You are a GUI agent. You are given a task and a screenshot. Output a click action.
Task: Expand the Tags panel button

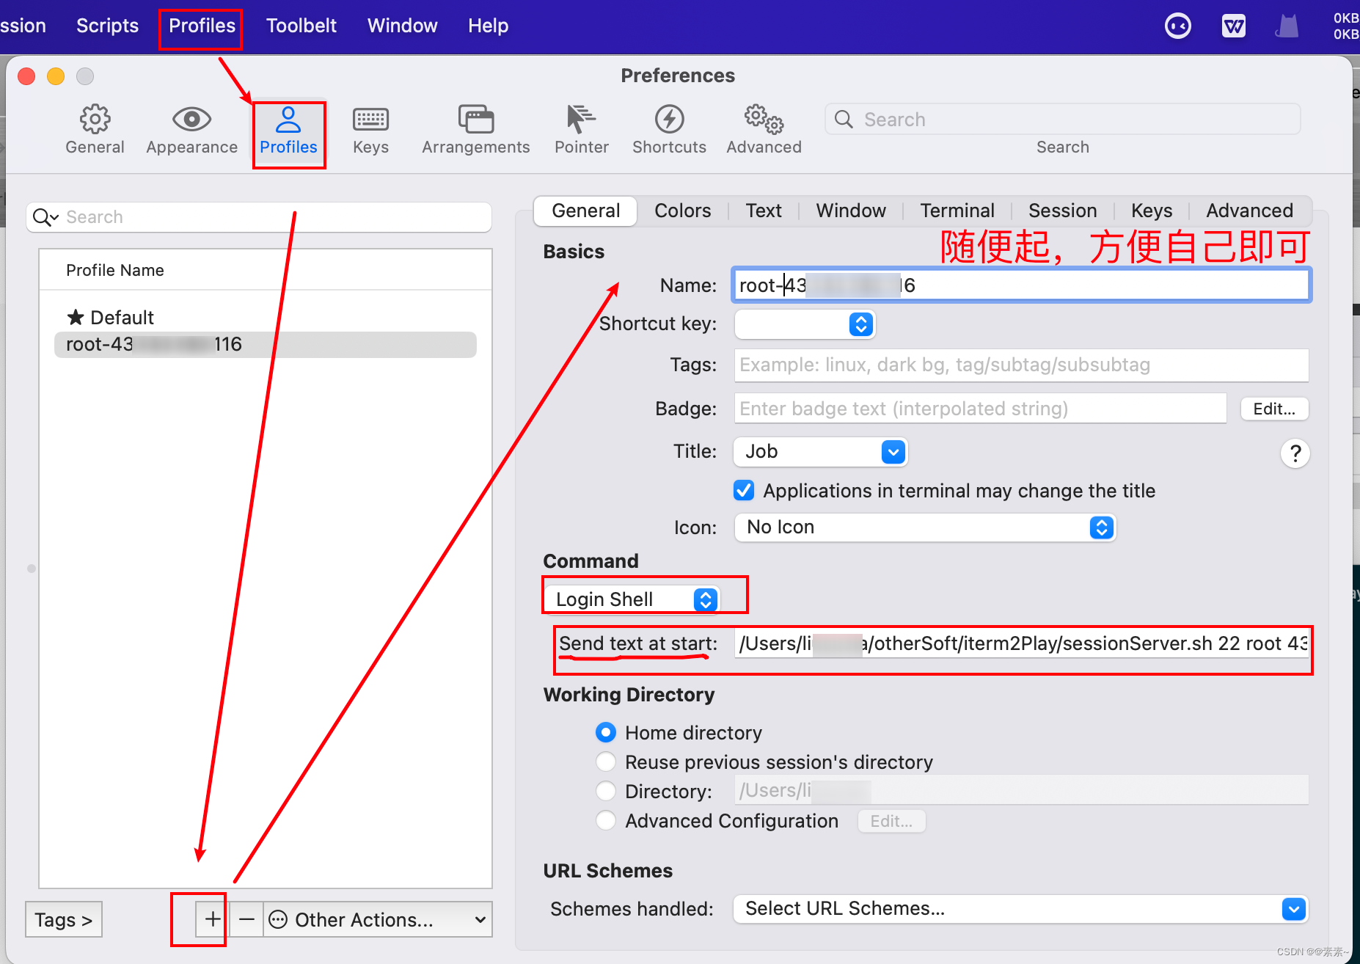coord(64,919)
